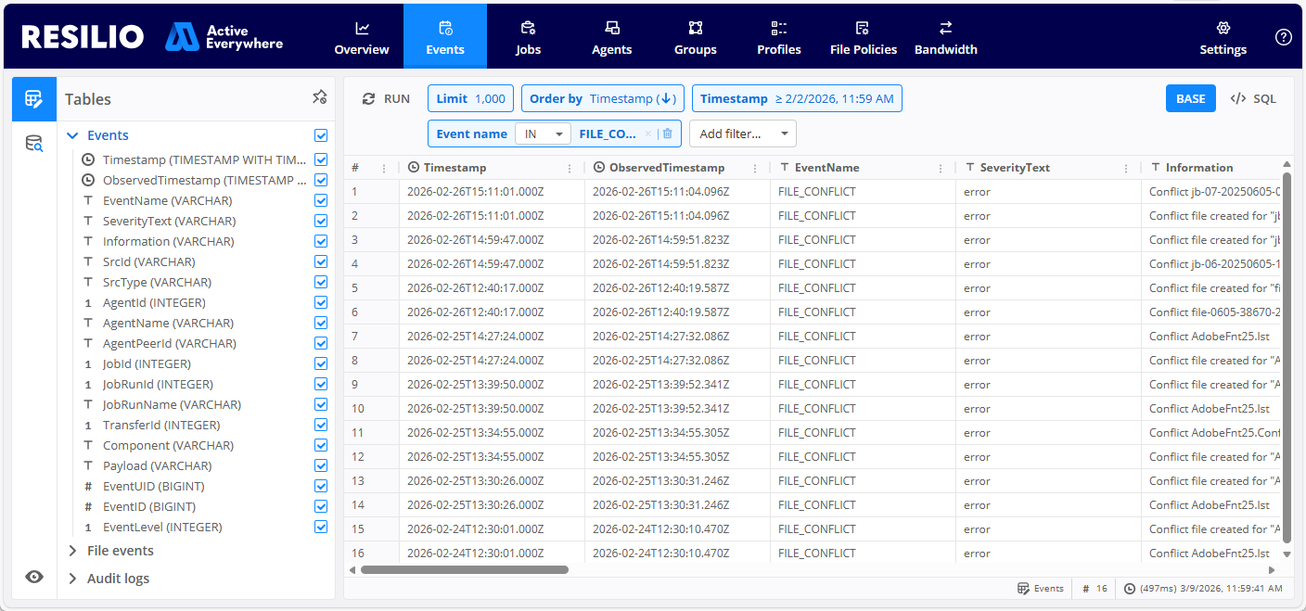
Task: Click row 1 EventName FILE_CONFLICT cell
Action: point(863,191)
